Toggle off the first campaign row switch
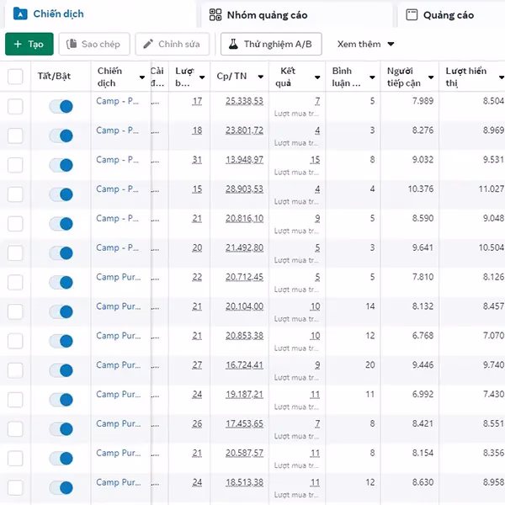This screenshot has width=505, height=505. [x=61, y=106]
